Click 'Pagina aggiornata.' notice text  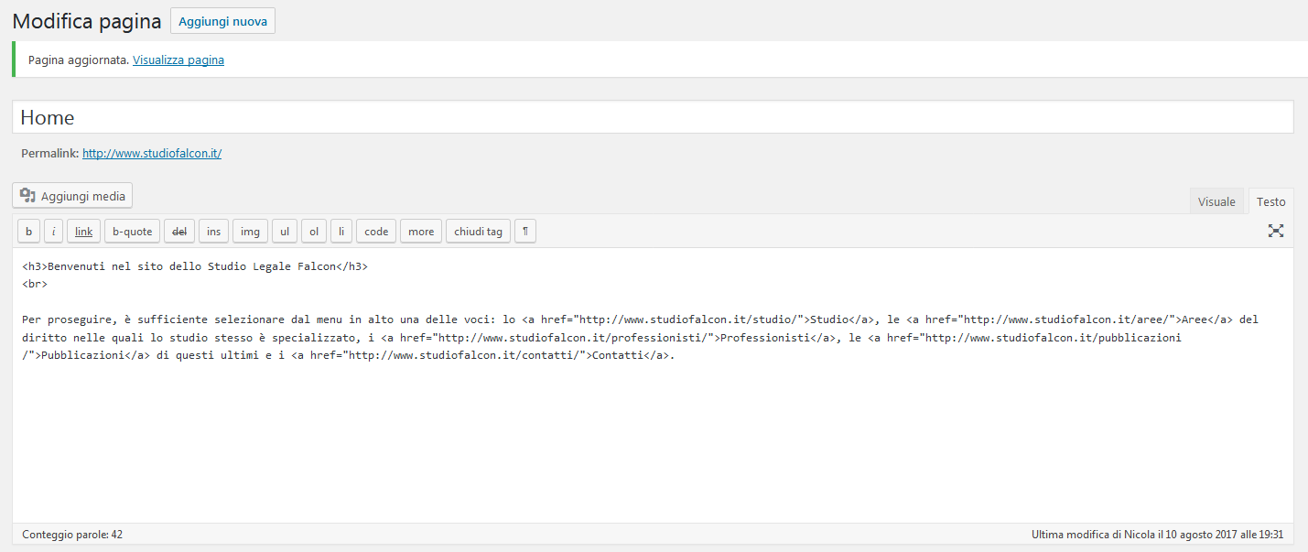(x=79, y=60)
